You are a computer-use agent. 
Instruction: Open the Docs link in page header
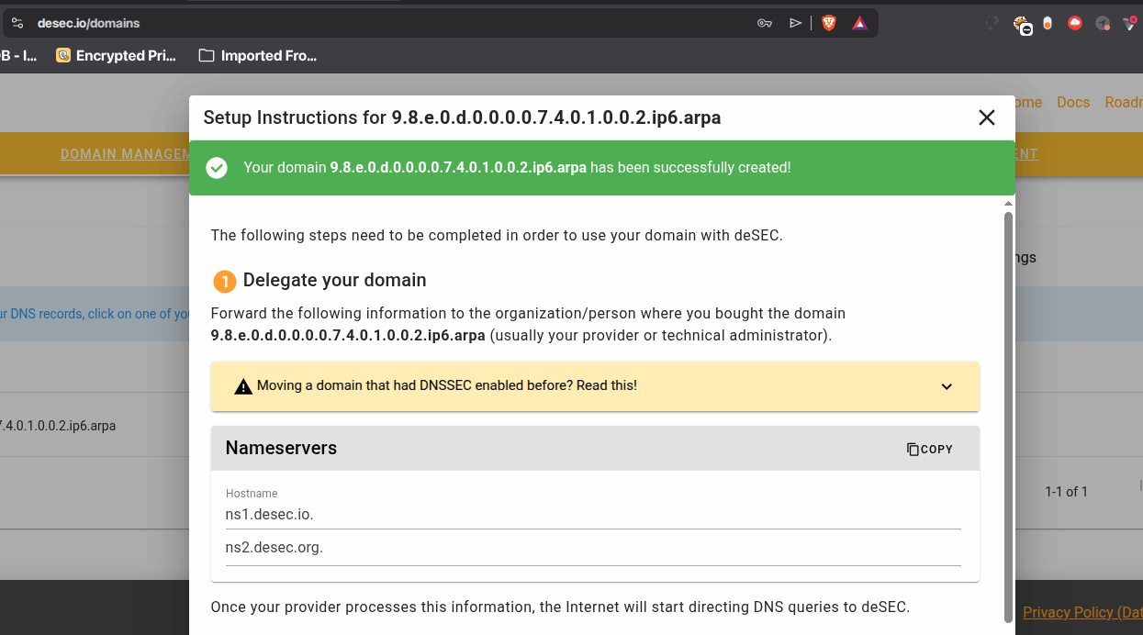1073,102
